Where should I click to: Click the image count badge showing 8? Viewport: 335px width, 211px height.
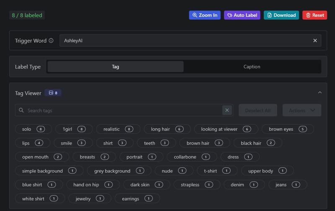[x=53, y=93]
